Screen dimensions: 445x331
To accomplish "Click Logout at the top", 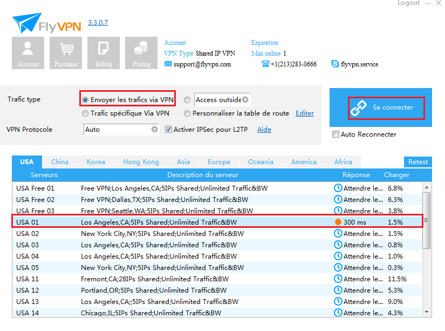I will [x=408, y=3].
